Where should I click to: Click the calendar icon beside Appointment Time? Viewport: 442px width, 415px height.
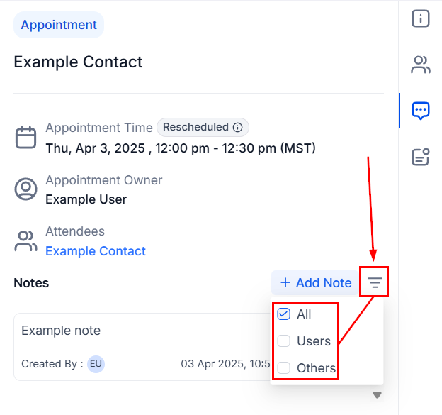tap(25, 138)
